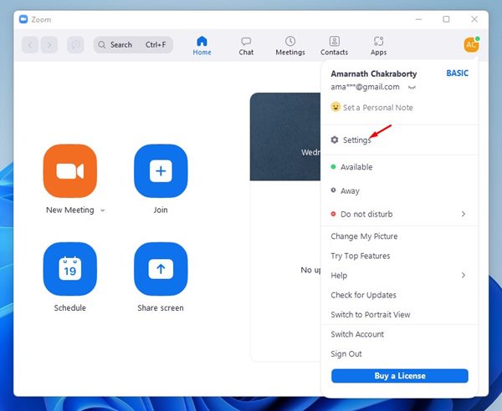The image size is (502, 411).
Task: Click the Buy a License button
Action: (400, 376)
